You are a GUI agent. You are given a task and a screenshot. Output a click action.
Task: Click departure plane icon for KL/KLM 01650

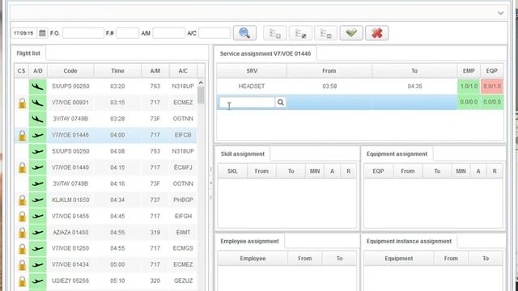(38, 200)
